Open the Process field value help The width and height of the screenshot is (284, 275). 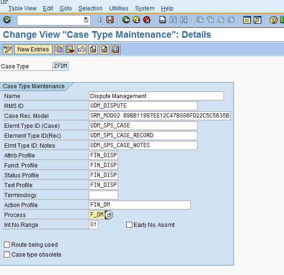click(x=109, y=215)
